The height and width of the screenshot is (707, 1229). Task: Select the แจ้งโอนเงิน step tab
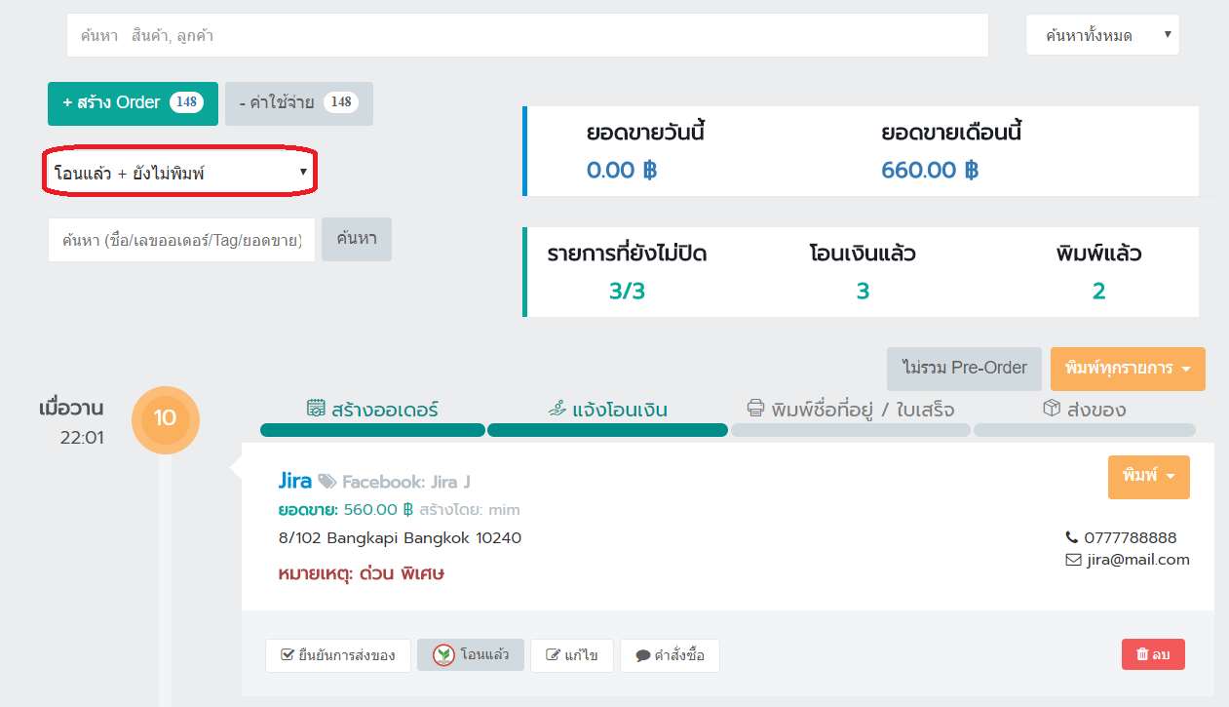(x=607, y=410)
